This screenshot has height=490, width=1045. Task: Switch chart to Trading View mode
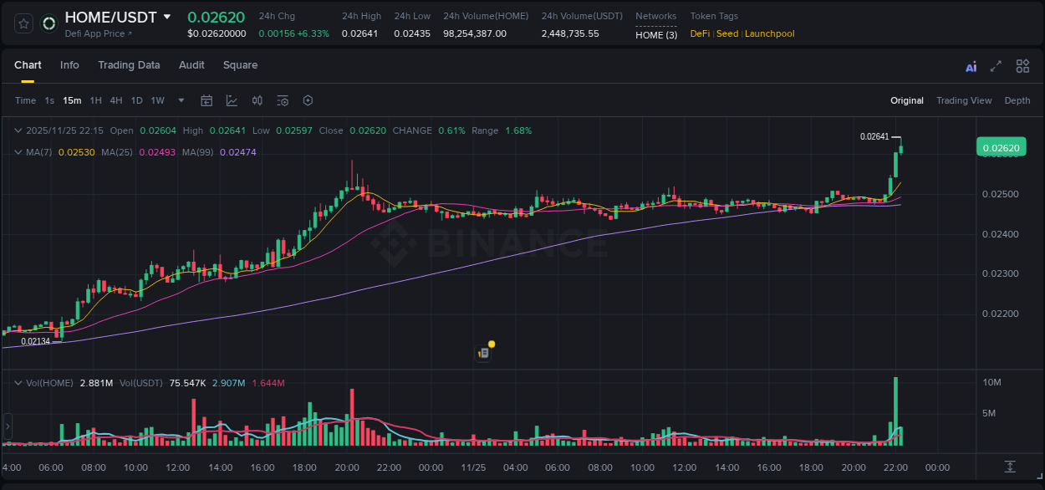coord(964,100)
